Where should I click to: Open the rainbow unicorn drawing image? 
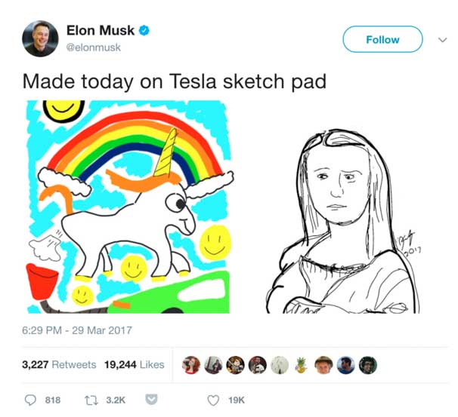click(128, 207)
